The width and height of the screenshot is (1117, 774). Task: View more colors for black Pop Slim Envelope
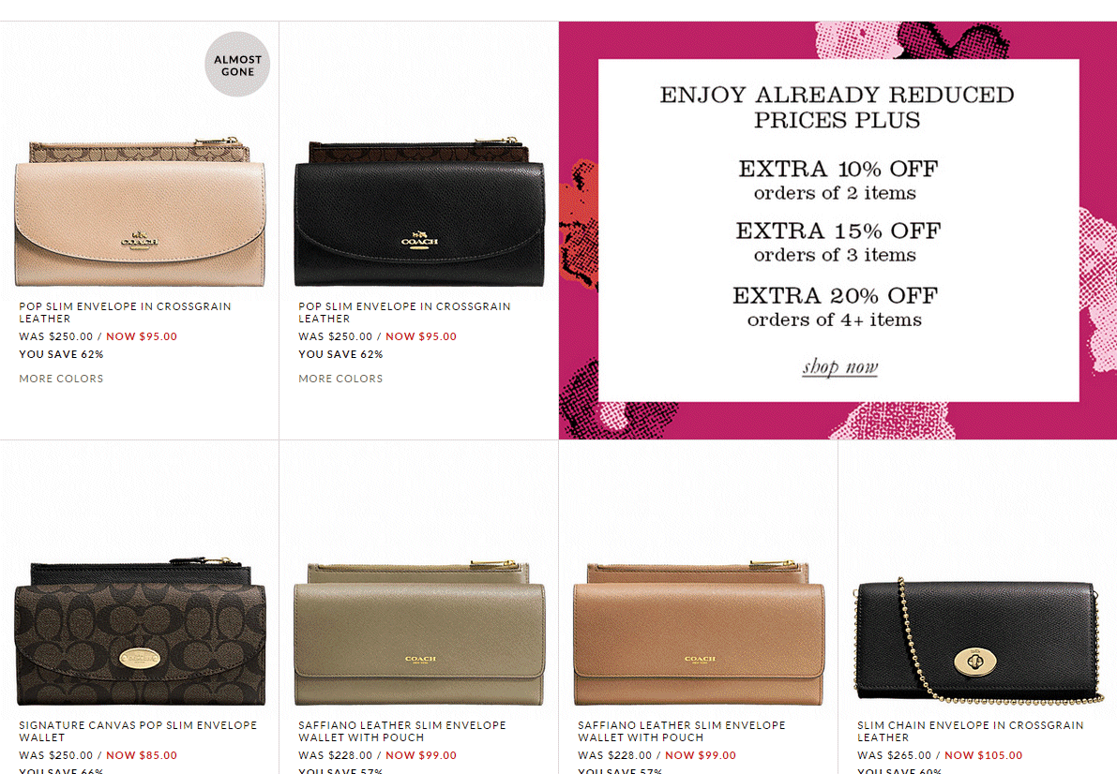pyautogui.click(x=340, y=379)
